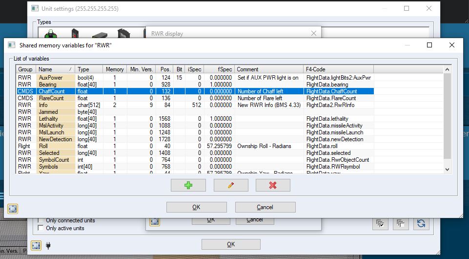This screenshot has height=259, width=469.
Task: Close the Unit settings window
Action: point(429,8)
